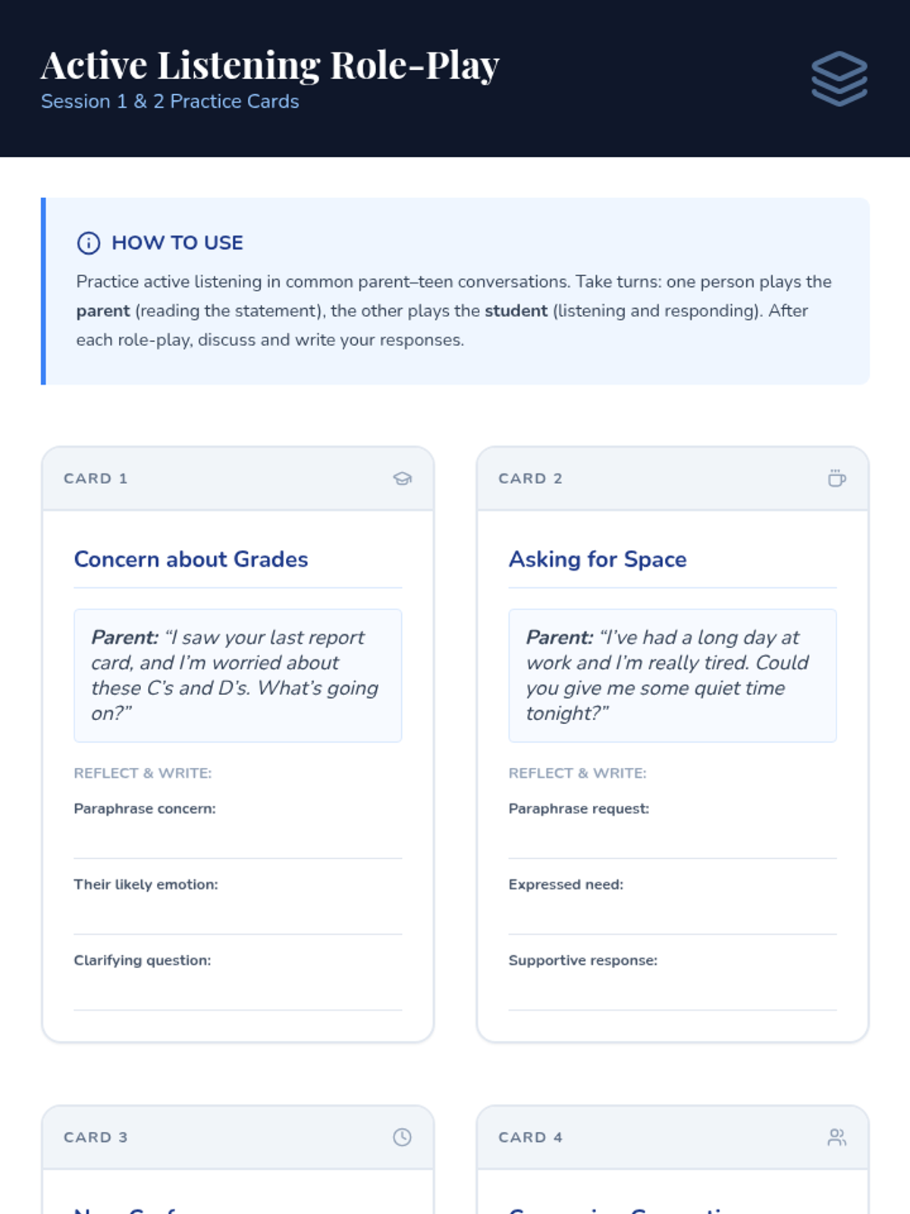Click the Clarifying question writing line
Screen dimensions: 910x1214
pyautogui.click(x=237, y=994)
